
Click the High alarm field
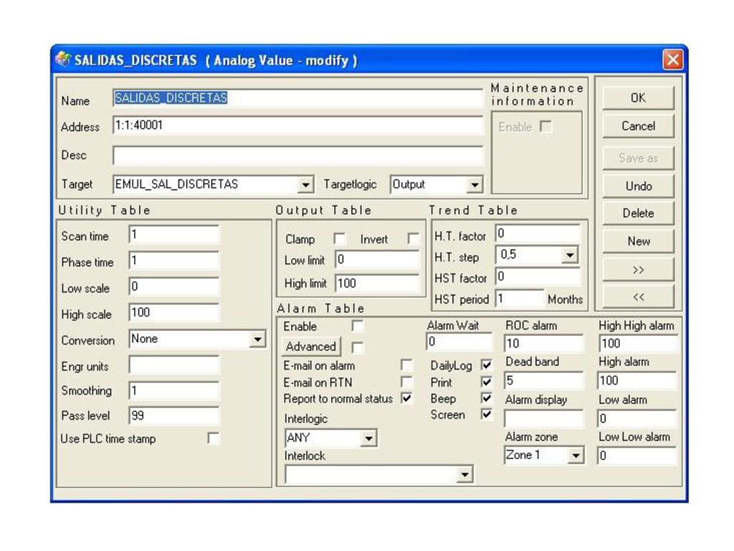click(638, 380)
